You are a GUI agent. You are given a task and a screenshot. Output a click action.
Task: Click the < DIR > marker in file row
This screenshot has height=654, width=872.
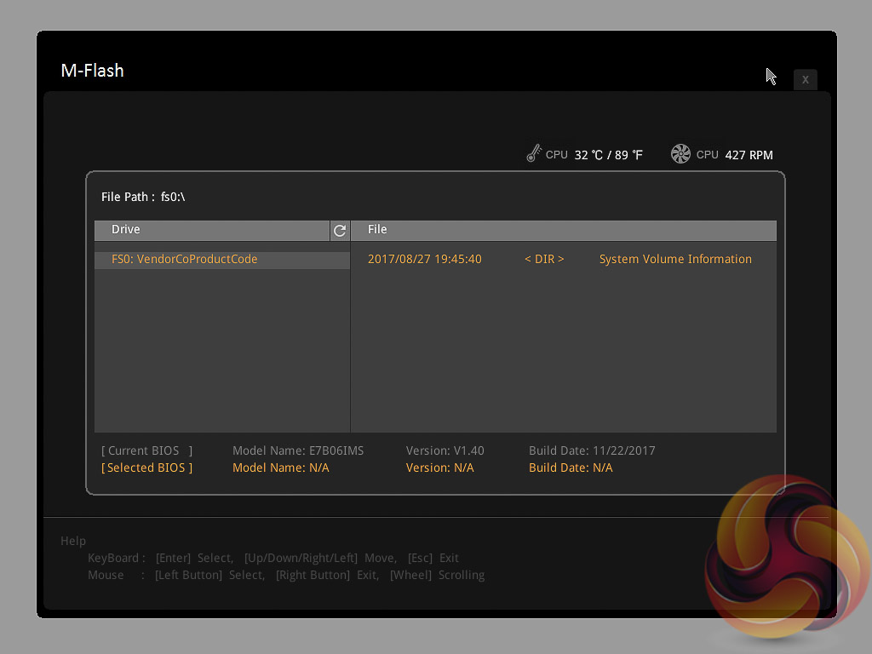(x=544, y=259)
